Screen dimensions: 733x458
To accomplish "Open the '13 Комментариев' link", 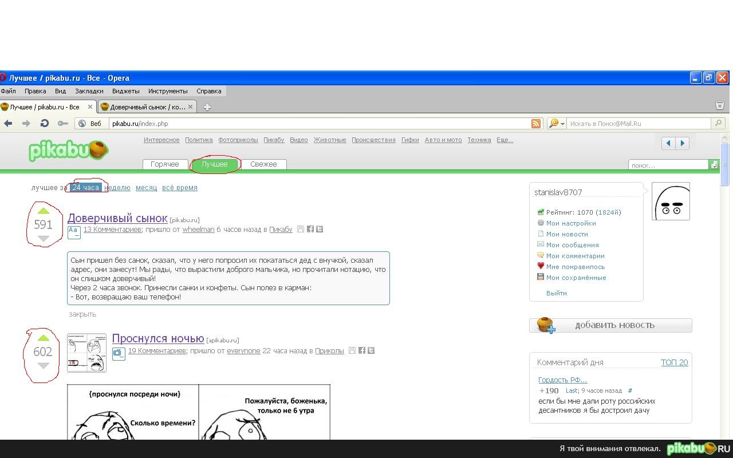I will point(112,229).
